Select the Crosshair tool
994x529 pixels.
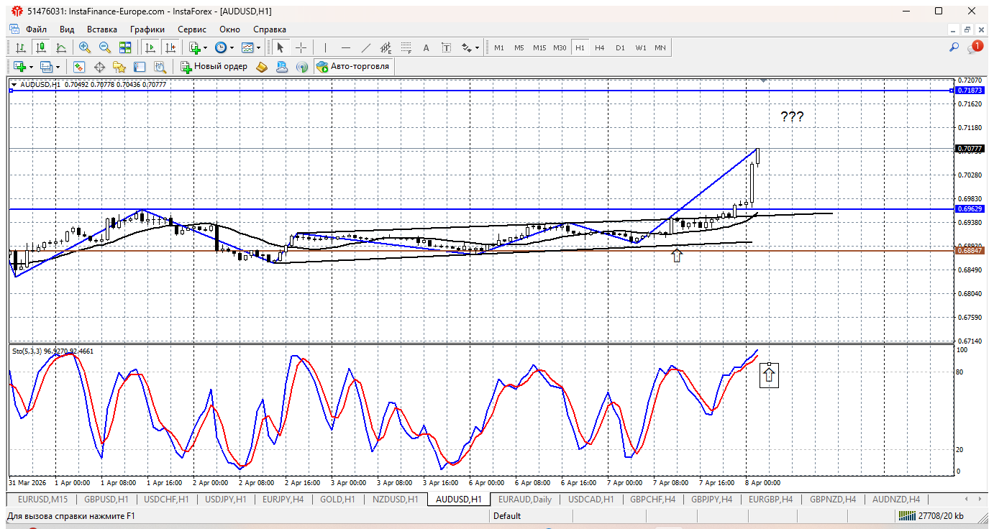point(301,47)
